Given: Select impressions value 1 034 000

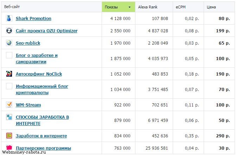Looking at the screenshot, I should click(x=120, y=90).
